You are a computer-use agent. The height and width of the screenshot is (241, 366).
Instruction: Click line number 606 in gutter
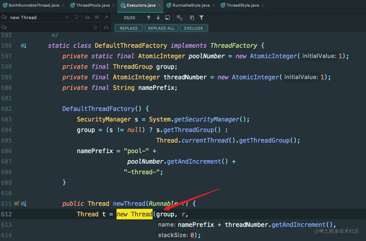pyautogui.click(x=6, y=151)
